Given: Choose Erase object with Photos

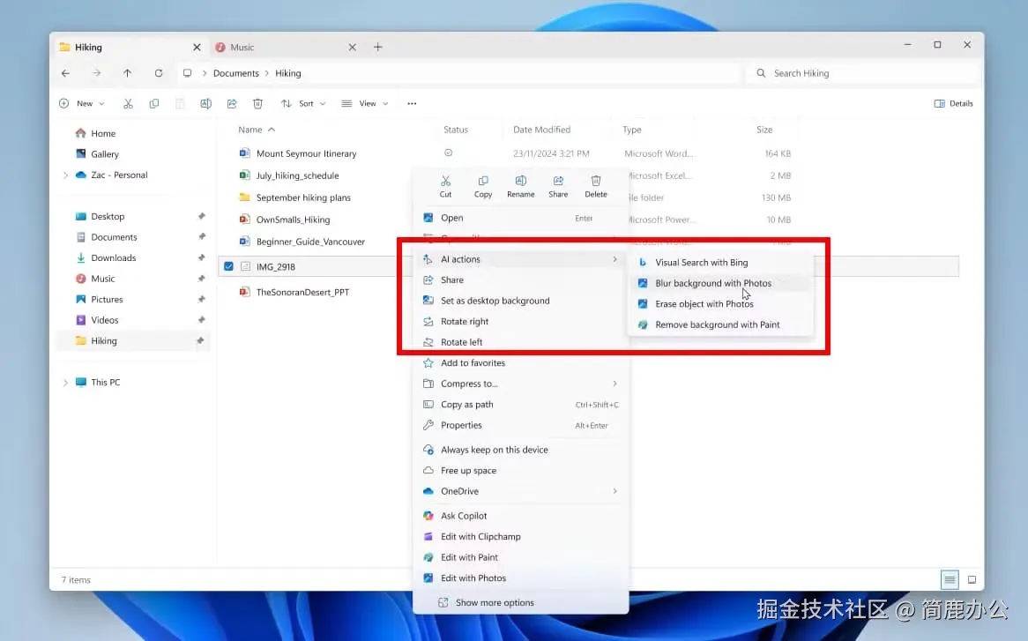Looking at the screenshot, I should (x=719, y=304).
